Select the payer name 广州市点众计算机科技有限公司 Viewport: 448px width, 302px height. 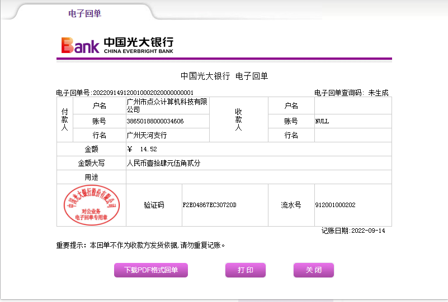click(x=167, y=106)
